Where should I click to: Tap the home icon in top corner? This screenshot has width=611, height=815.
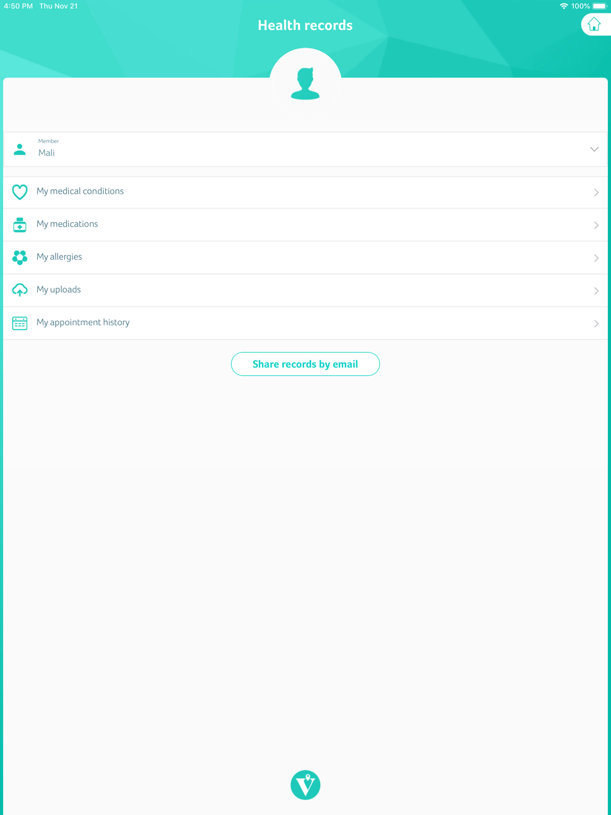(x=594, y=24)
